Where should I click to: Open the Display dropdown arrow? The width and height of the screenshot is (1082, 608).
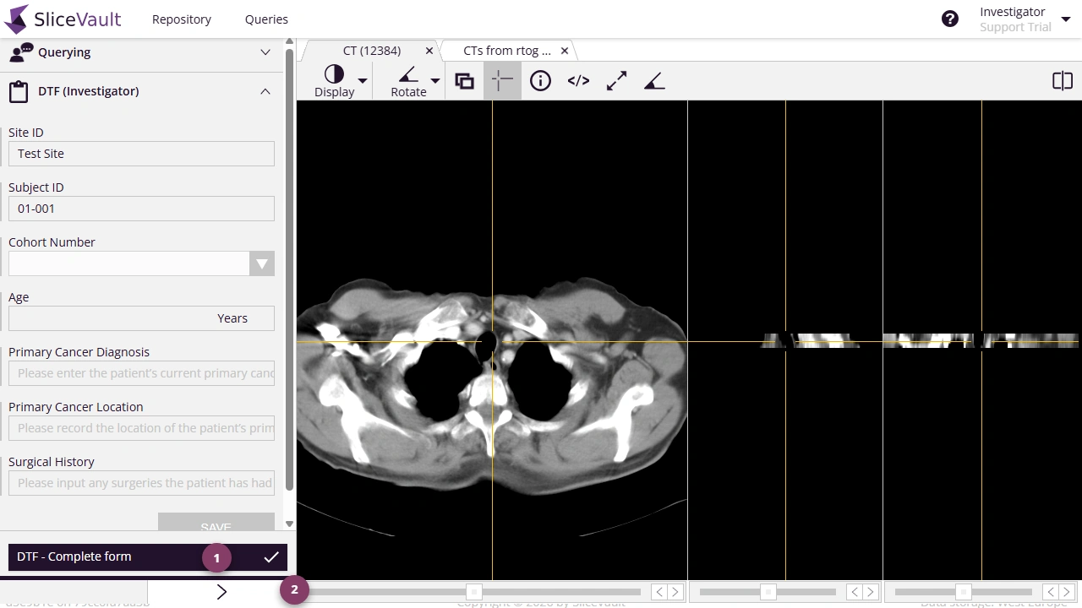point(363,81)
